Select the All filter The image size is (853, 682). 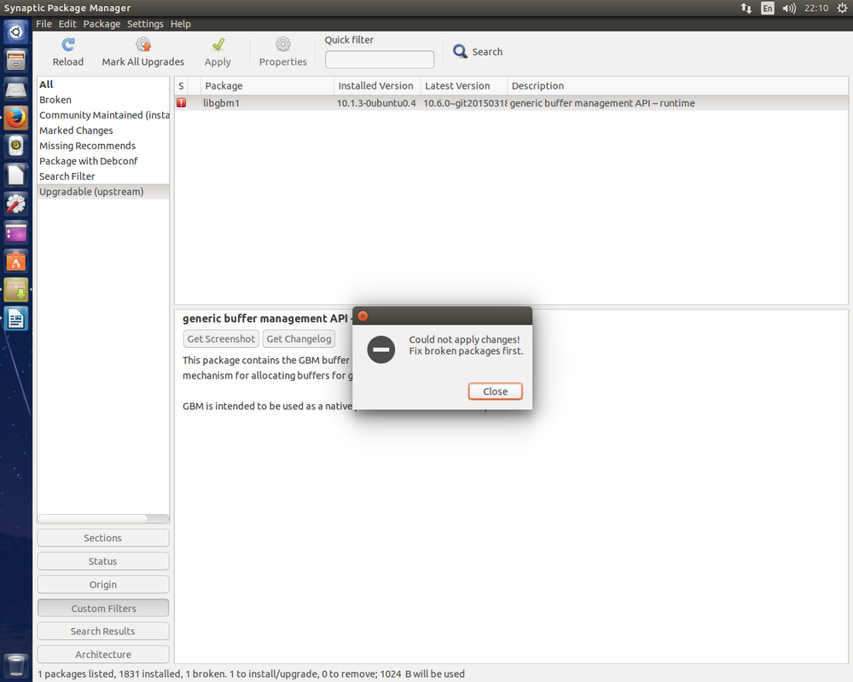(x=103, y=84)
